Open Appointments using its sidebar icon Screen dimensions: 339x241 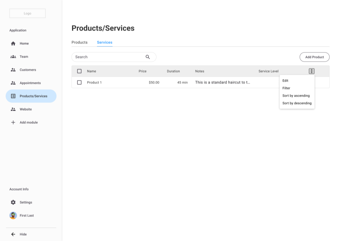pos(13,83)
